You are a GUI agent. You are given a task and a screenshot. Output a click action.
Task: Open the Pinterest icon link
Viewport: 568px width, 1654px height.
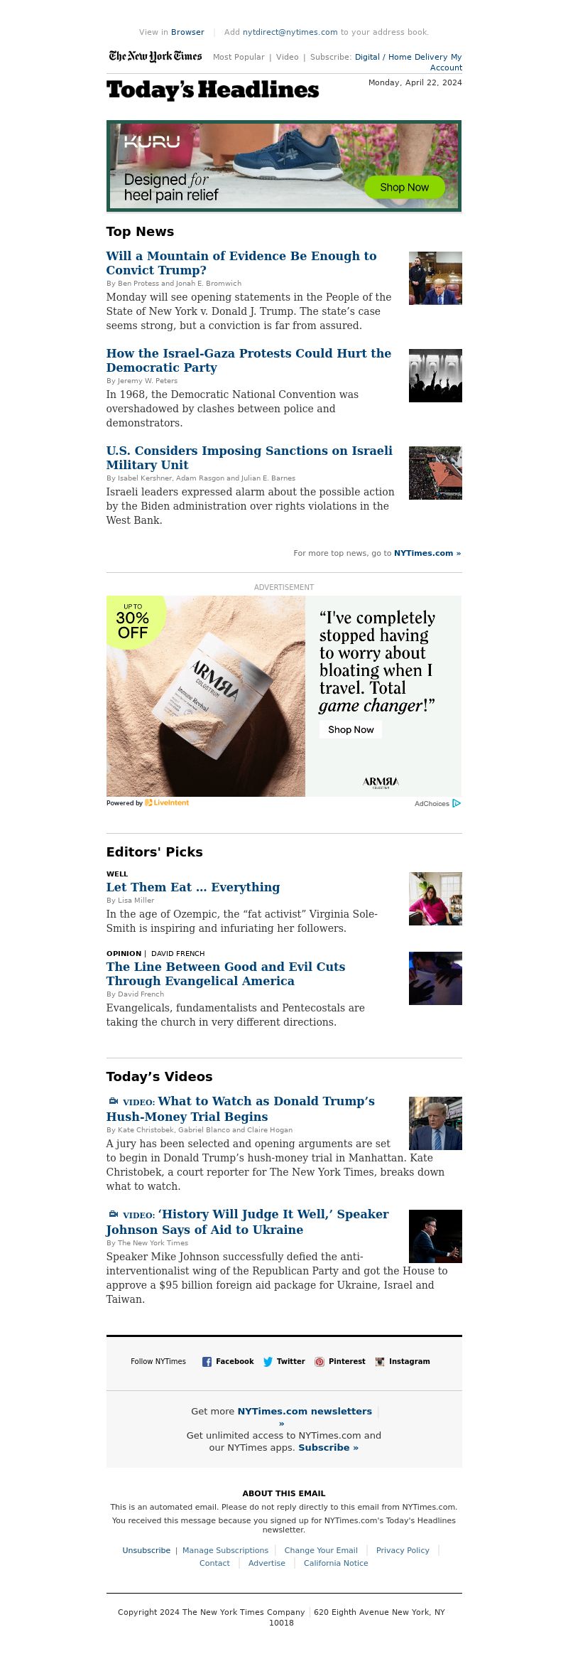click(319, 1362)
